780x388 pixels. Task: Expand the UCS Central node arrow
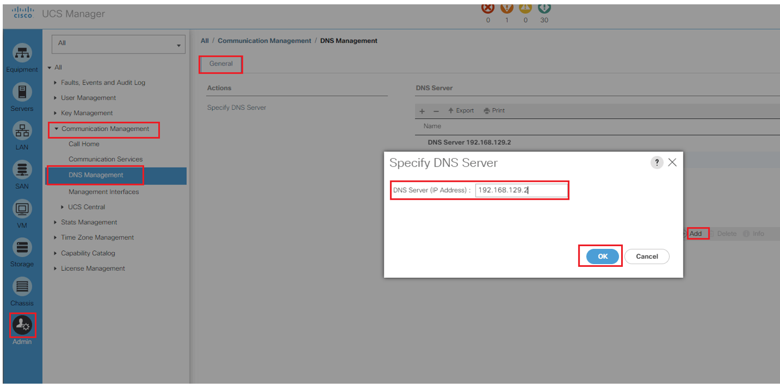tap(63, 207)
